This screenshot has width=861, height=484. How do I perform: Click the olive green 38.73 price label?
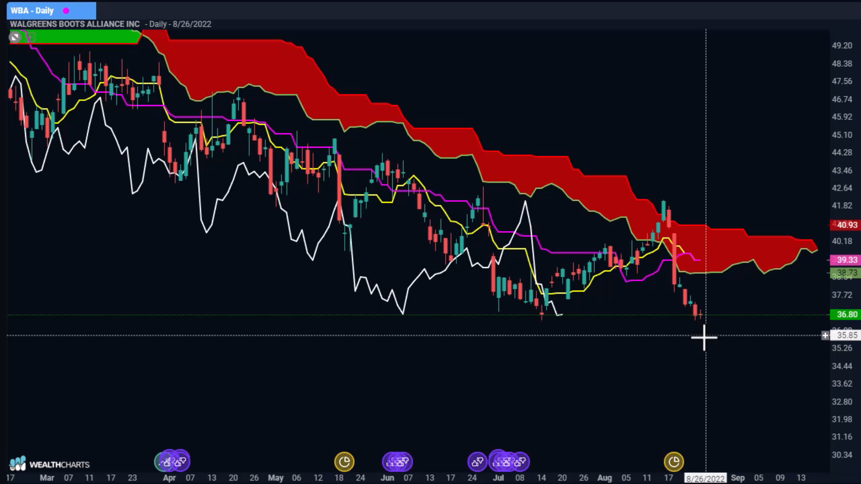pyautogui.click(x=846, y=272)
